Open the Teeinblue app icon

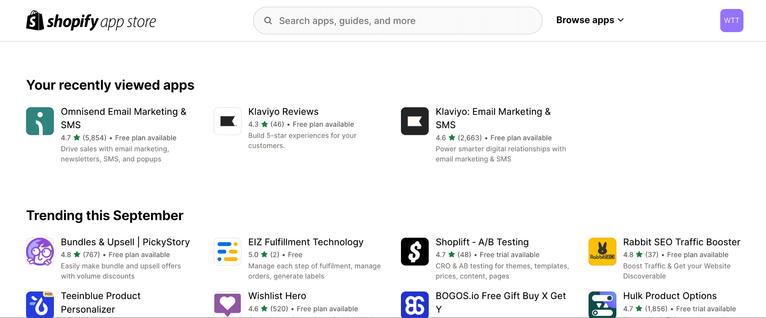click(x=40, y=305)
